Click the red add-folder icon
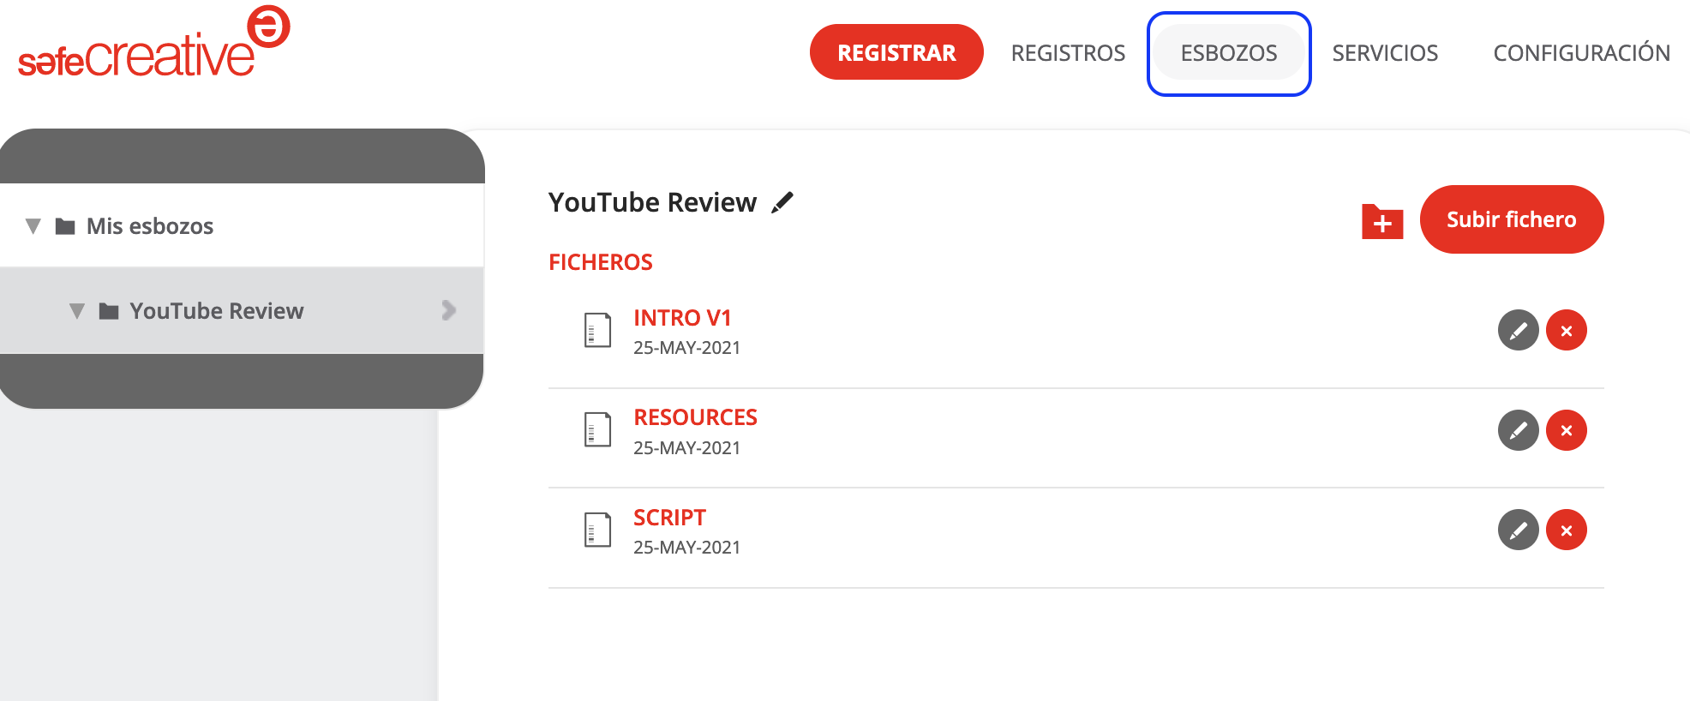The height and width of the screenshot is (701, 1690). coord(1381,222)
